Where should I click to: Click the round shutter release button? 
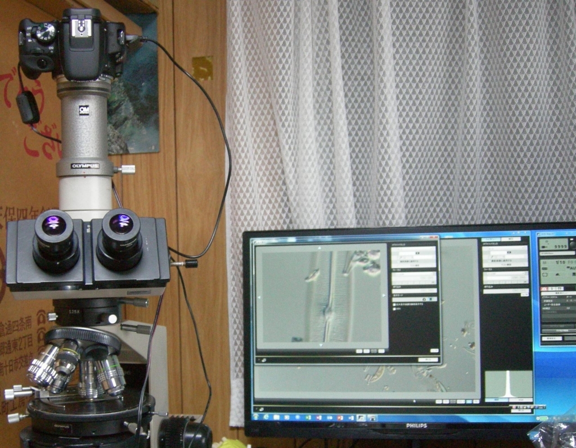(573, 245)
